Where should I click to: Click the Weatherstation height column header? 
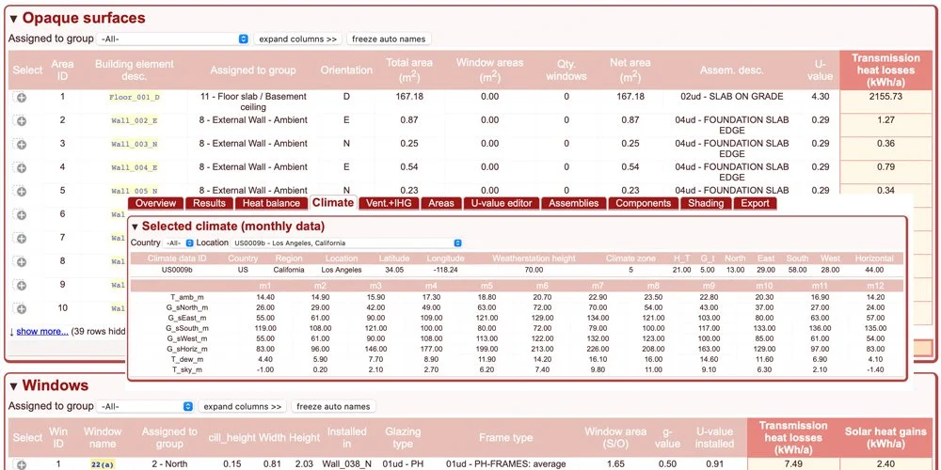click(x=534, y=258)
